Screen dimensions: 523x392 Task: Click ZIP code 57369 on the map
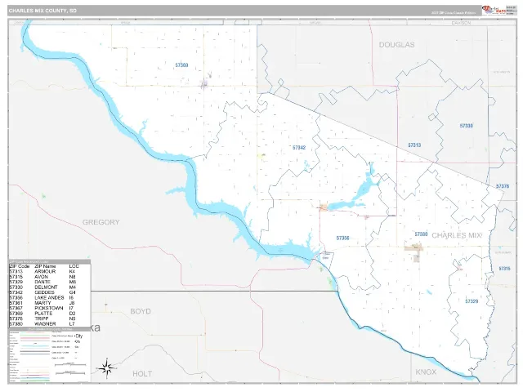click(181, 65)
